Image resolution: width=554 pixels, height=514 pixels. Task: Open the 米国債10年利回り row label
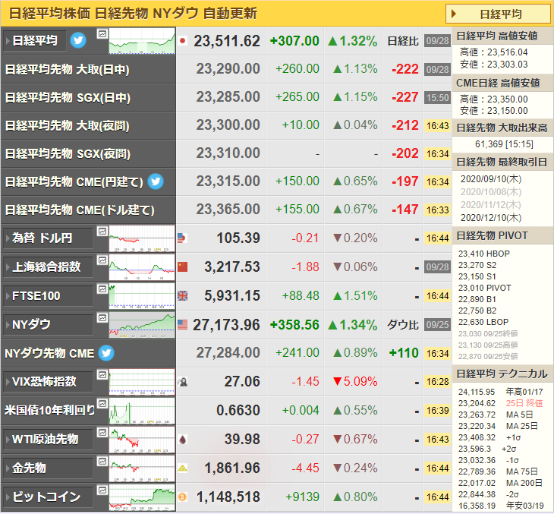[x=49, y=410]
